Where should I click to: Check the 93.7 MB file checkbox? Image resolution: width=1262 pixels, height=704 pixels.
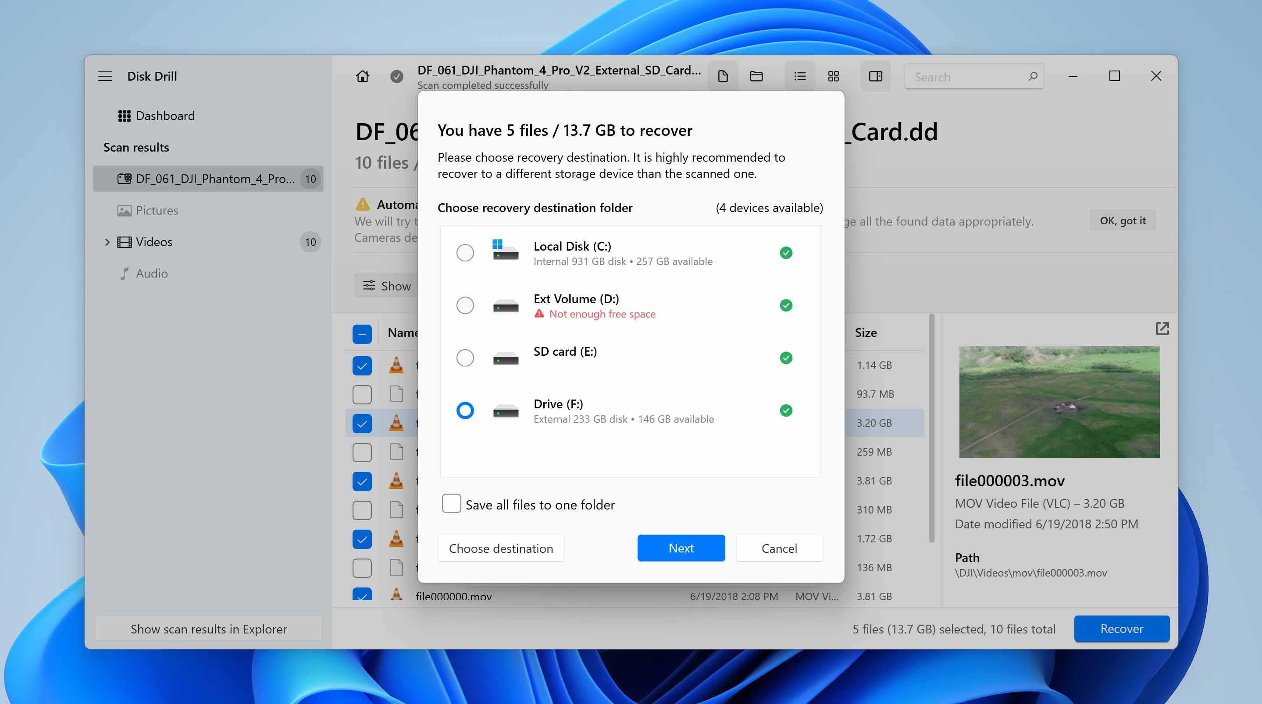[x=362, y=395]
